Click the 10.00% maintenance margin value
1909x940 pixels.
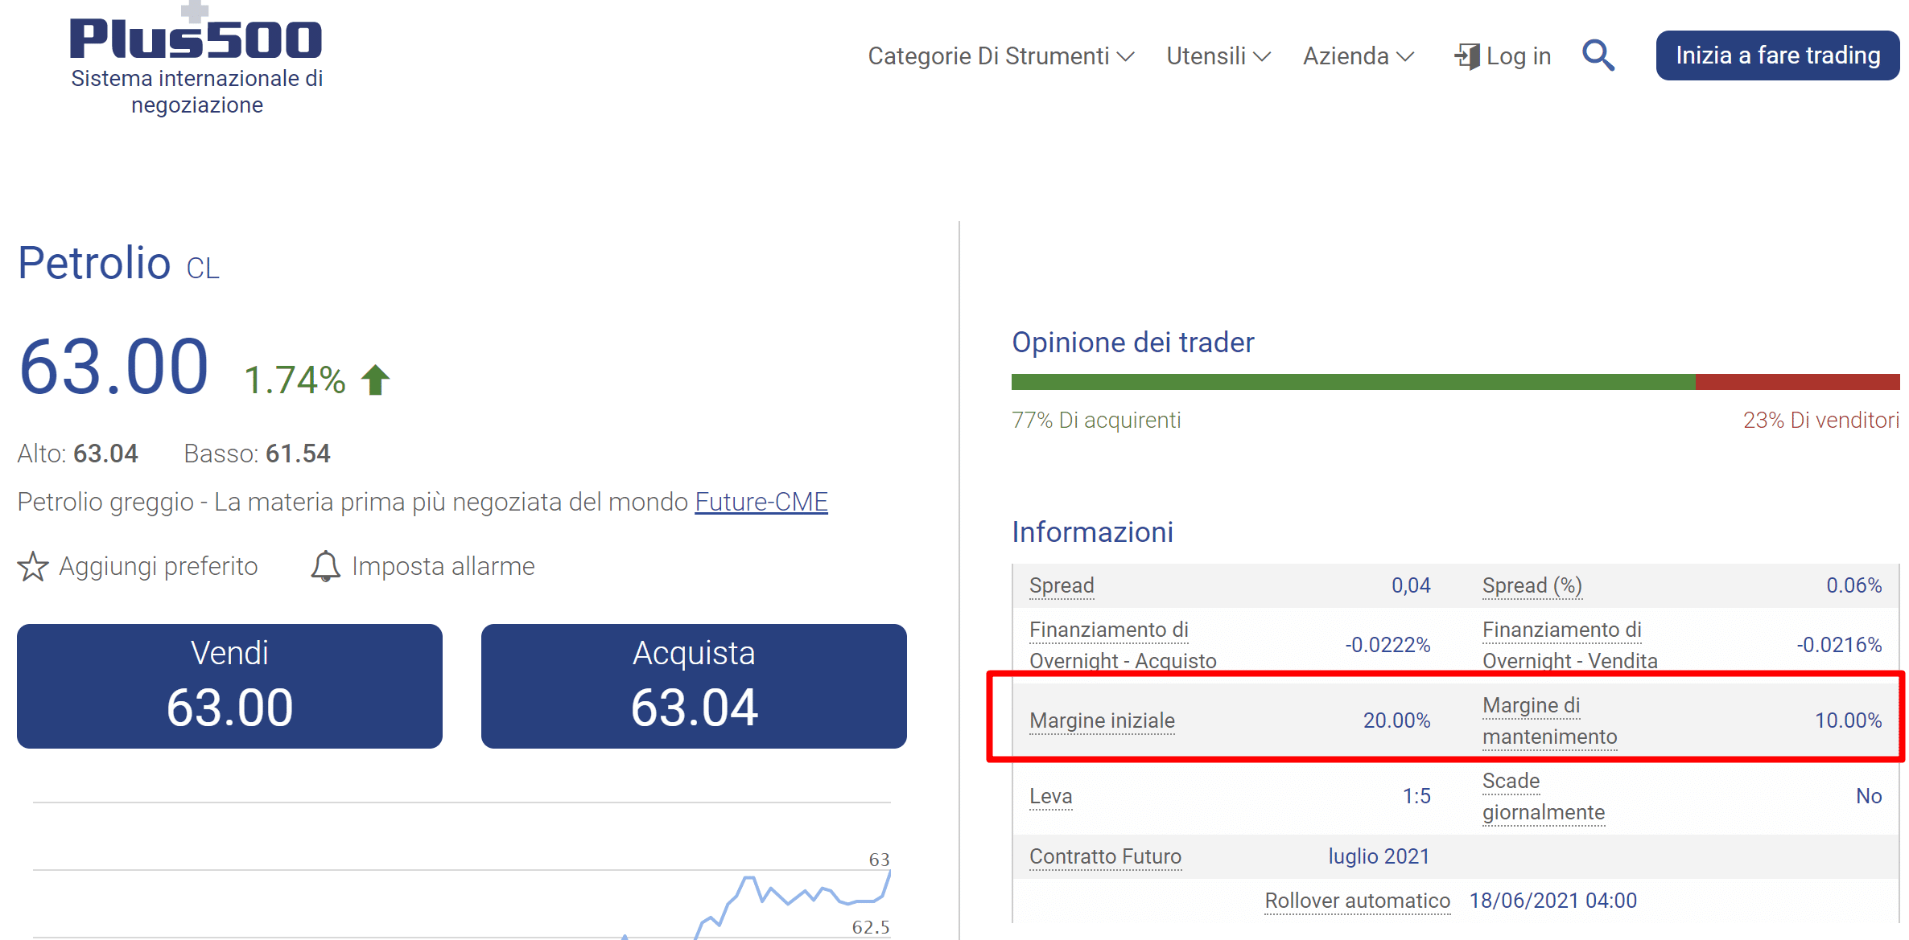1848,720
